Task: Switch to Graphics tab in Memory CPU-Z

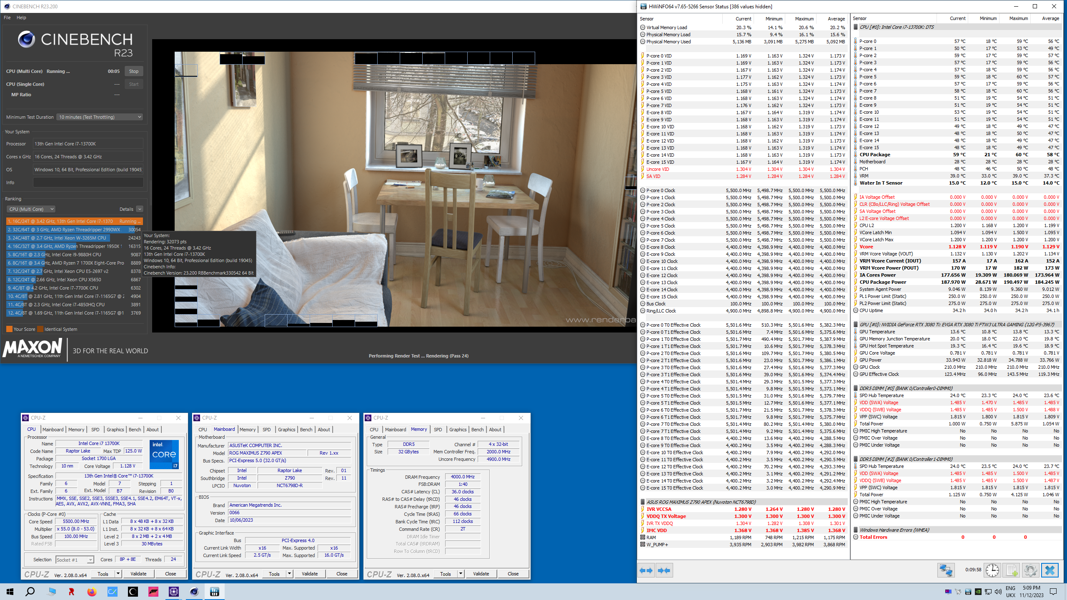Action: 458,430
